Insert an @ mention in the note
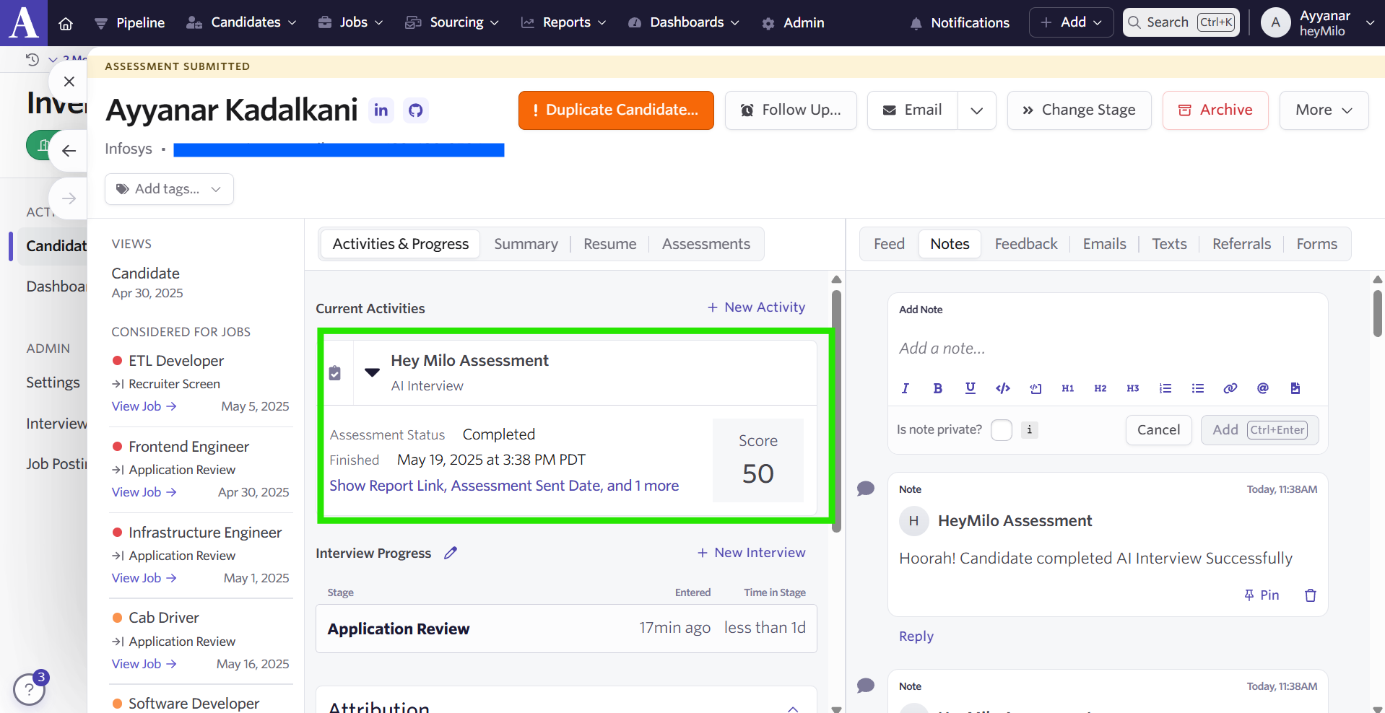Image resolution: width=1385 pixels, height=713 pixels. (1262, 388)
